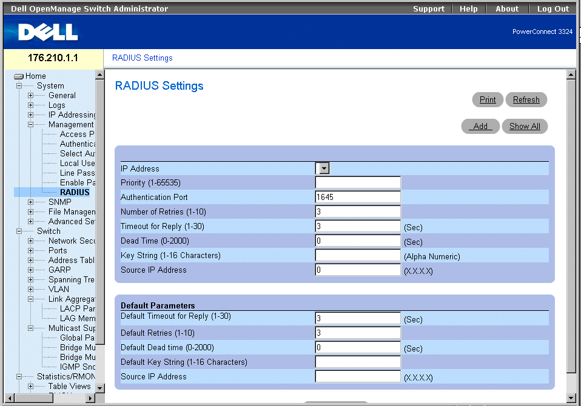Screen dimensions: 581x406
Task: Open IGMP Snooping tree item
Action: tap(77, 367)
